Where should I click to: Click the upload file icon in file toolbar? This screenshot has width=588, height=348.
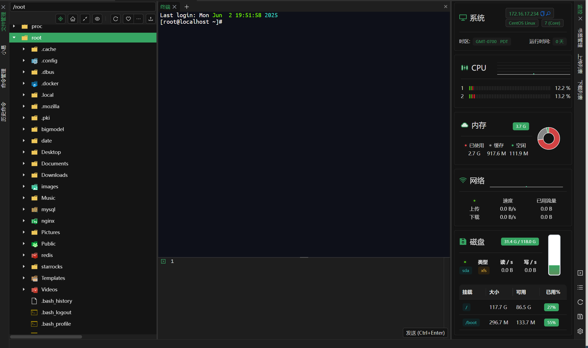tap(151, 19)
